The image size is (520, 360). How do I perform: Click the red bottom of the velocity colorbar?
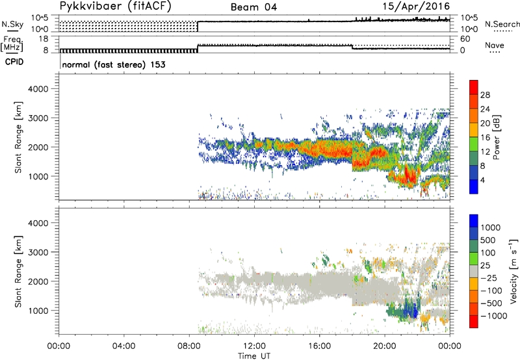point(474,322)
